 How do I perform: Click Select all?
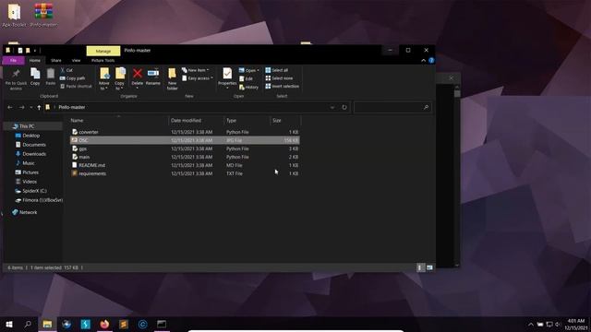click(277, 70)
